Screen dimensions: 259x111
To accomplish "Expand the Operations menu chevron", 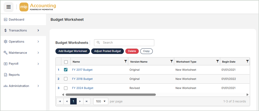I will 38,42.
